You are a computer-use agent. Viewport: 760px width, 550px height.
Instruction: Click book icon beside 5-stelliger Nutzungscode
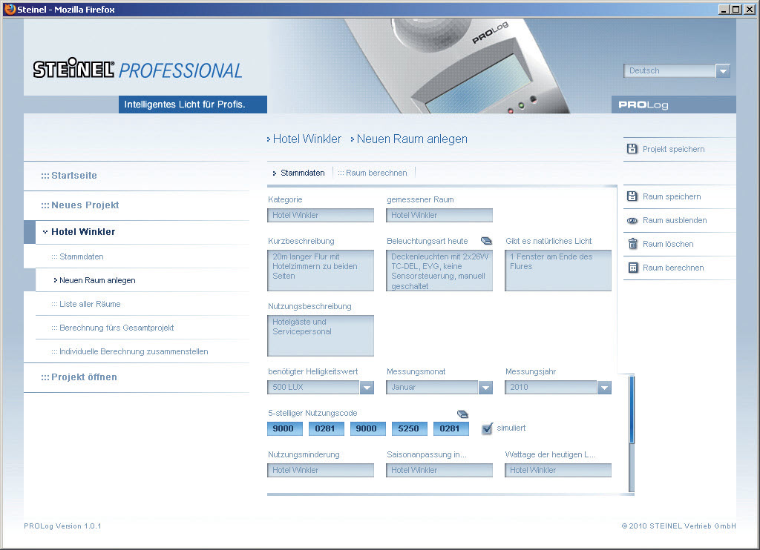pos(462,414)
